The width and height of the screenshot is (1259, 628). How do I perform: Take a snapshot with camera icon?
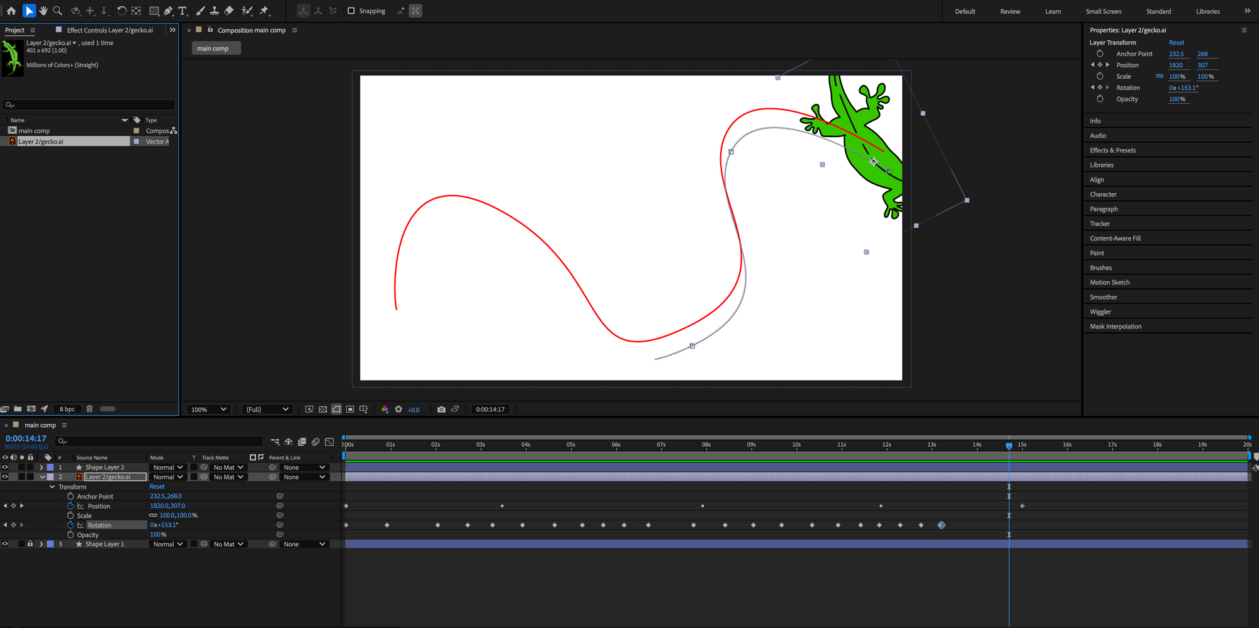tap(441, 409)
